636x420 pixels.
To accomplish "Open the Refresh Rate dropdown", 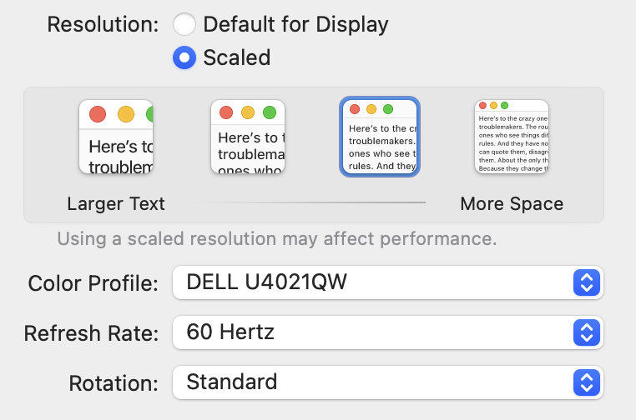I will [386, 333].
